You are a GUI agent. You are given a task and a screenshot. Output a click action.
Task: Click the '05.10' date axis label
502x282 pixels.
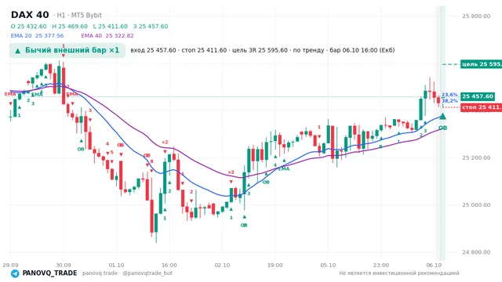pos(328,265)
